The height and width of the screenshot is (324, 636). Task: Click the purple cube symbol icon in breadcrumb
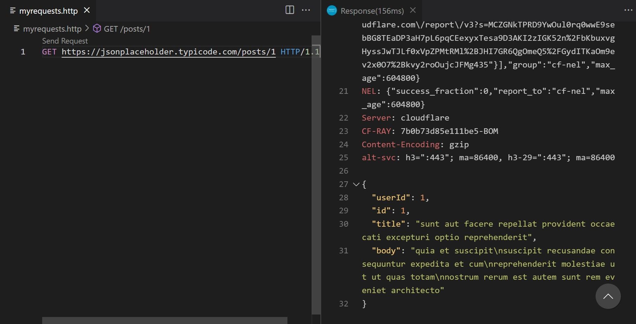click(x=96, y=29)
